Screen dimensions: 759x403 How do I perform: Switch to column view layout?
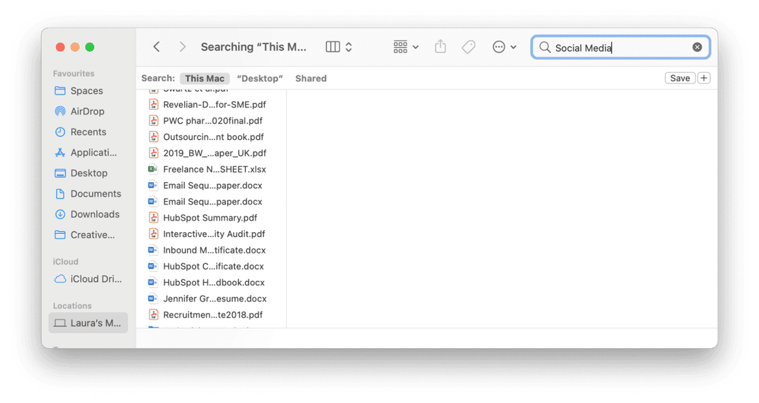(333, 46)
